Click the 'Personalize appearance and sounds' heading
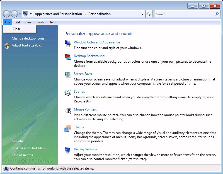The width and height of the screenshot is (223, 174). coord(99,34)
